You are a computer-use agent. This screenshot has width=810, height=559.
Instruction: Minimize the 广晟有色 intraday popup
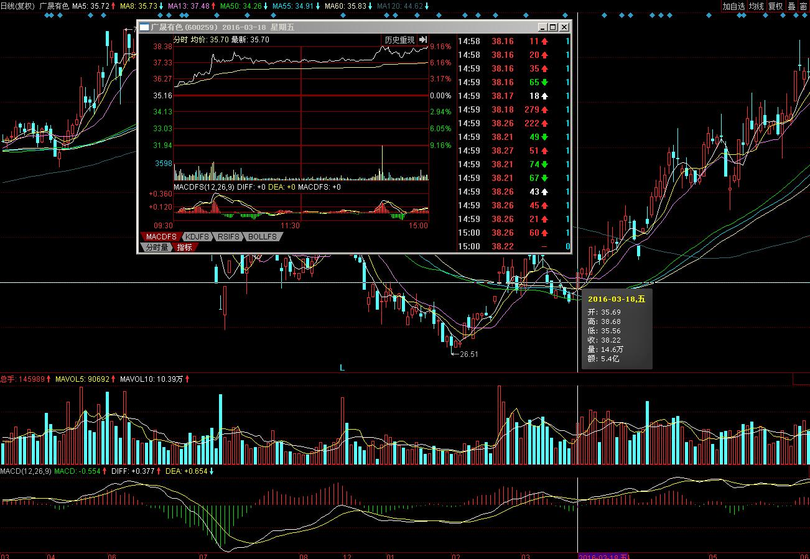coord(542,27)
